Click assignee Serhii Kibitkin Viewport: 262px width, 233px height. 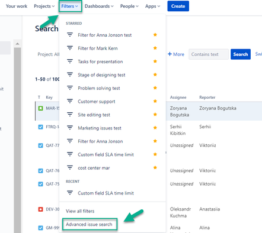pos(178,130)
